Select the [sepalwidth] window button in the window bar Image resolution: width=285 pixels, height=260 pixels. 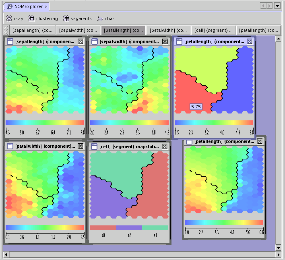point(78,30)
